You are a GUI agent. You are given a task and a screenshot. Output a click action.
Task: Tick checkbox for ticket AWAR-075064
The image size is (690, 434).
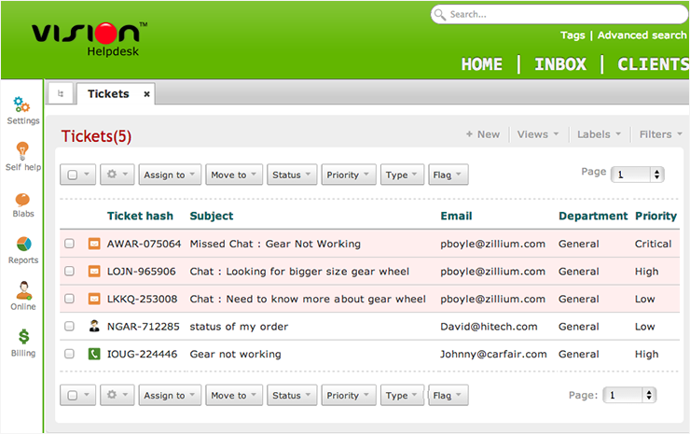(x=70, y=244)
